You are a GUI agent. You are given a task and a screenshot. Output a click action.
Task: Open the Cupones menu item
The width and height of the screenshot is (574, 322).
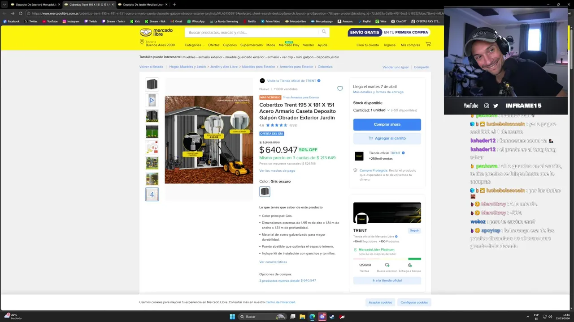click(230, 45)
